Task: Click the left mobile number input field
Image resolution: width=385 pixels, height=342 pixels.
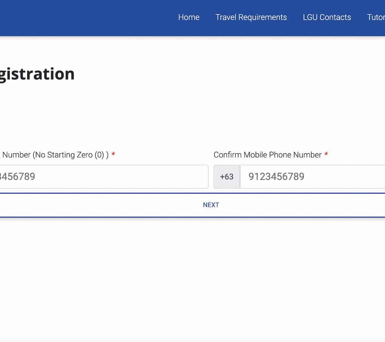Action: point(103,177)
